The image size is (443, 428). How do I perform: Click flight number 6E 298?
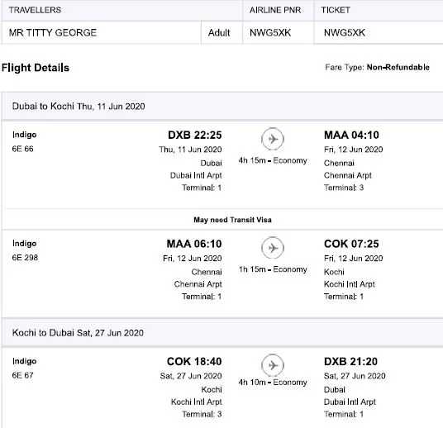pyautogui.click(x=25, y=258)
